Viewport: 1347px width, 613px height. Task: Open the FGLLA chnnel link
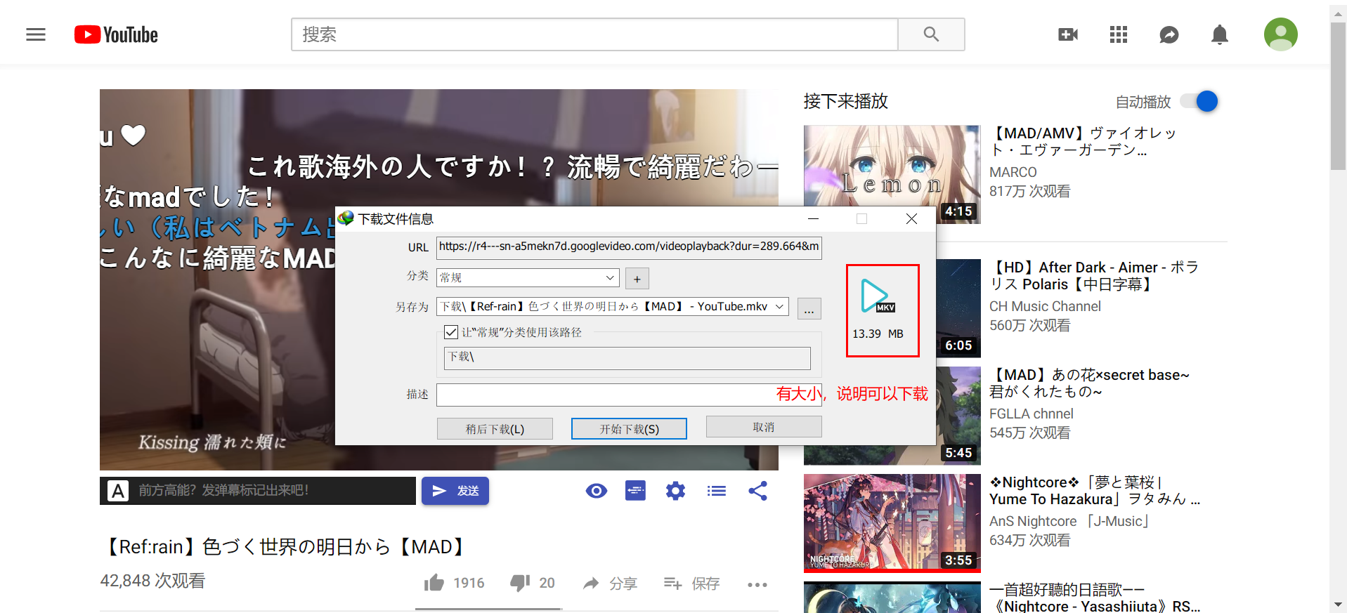coord(1031,414)
